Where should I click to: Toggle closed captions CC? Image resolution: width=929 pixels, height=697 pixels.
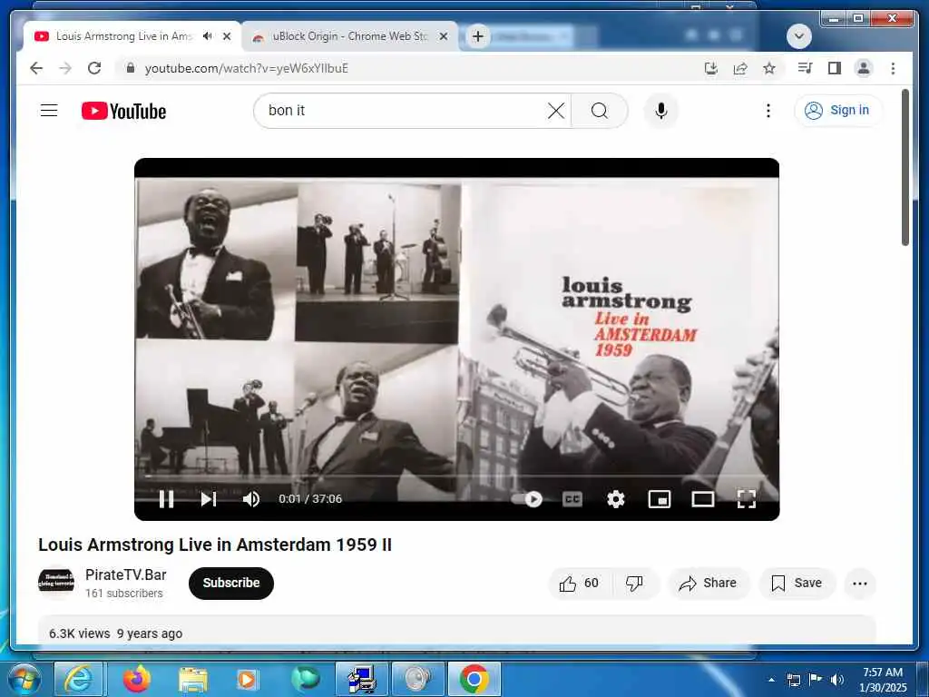(x=572, y=499)
